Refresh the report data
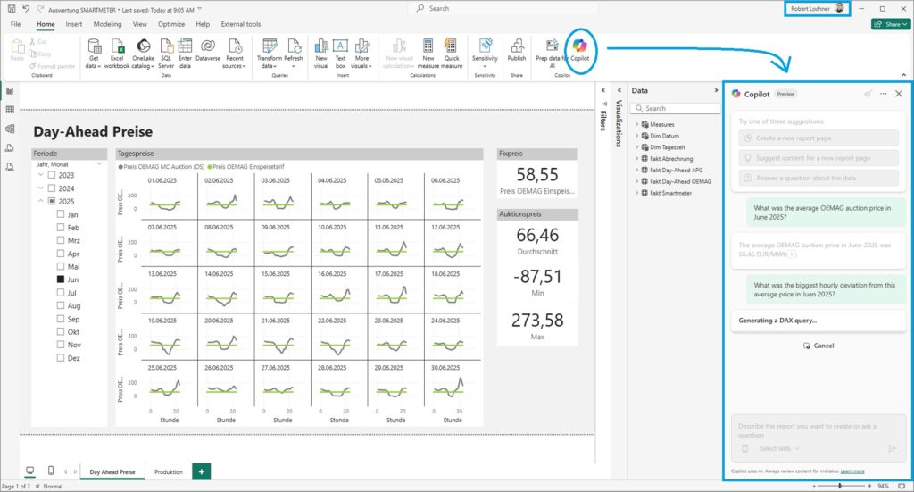This screenshot has height=492, width=914. coord(294,53)
